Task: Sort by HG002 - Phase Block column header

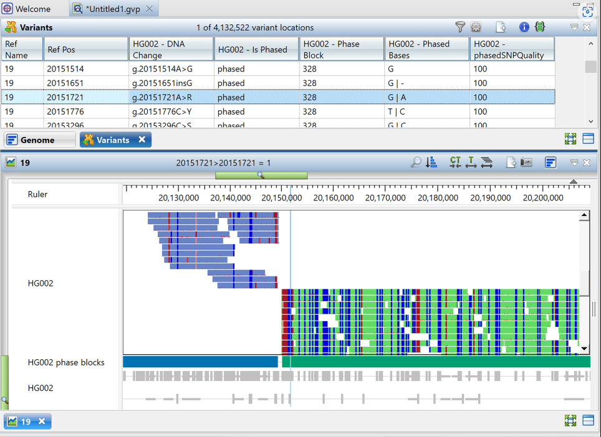Action: click(342, 49)
